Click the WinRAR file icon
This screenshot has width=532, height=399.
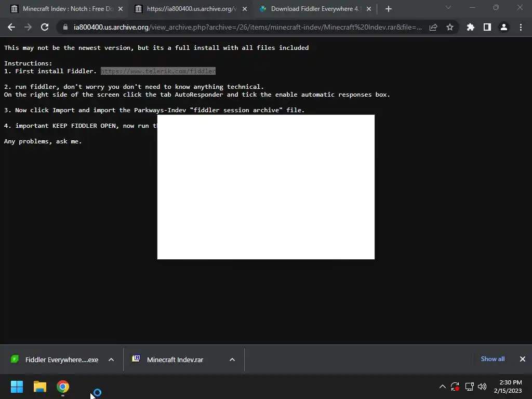[136, 358]
